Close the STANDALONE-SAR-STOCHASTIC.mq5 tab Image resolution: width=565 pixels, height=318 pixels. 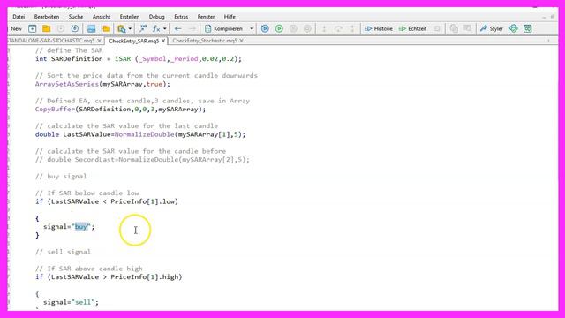click(x=99, y=41)
